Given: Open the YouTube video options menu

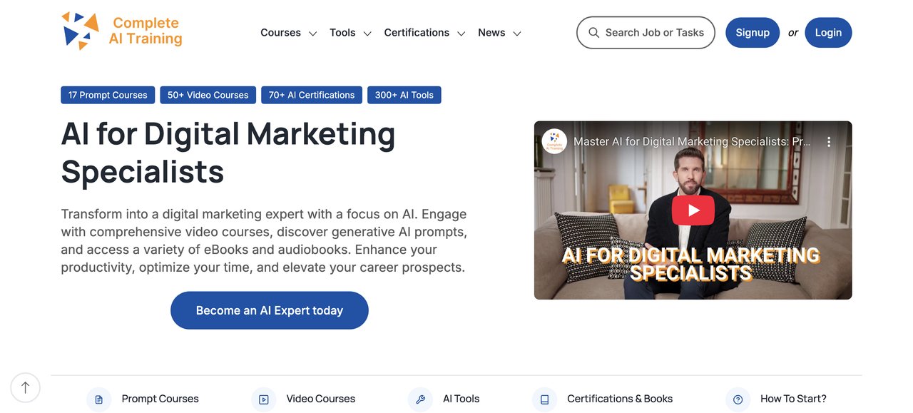Looking at the screenshot, I should [x=829, y=142].
